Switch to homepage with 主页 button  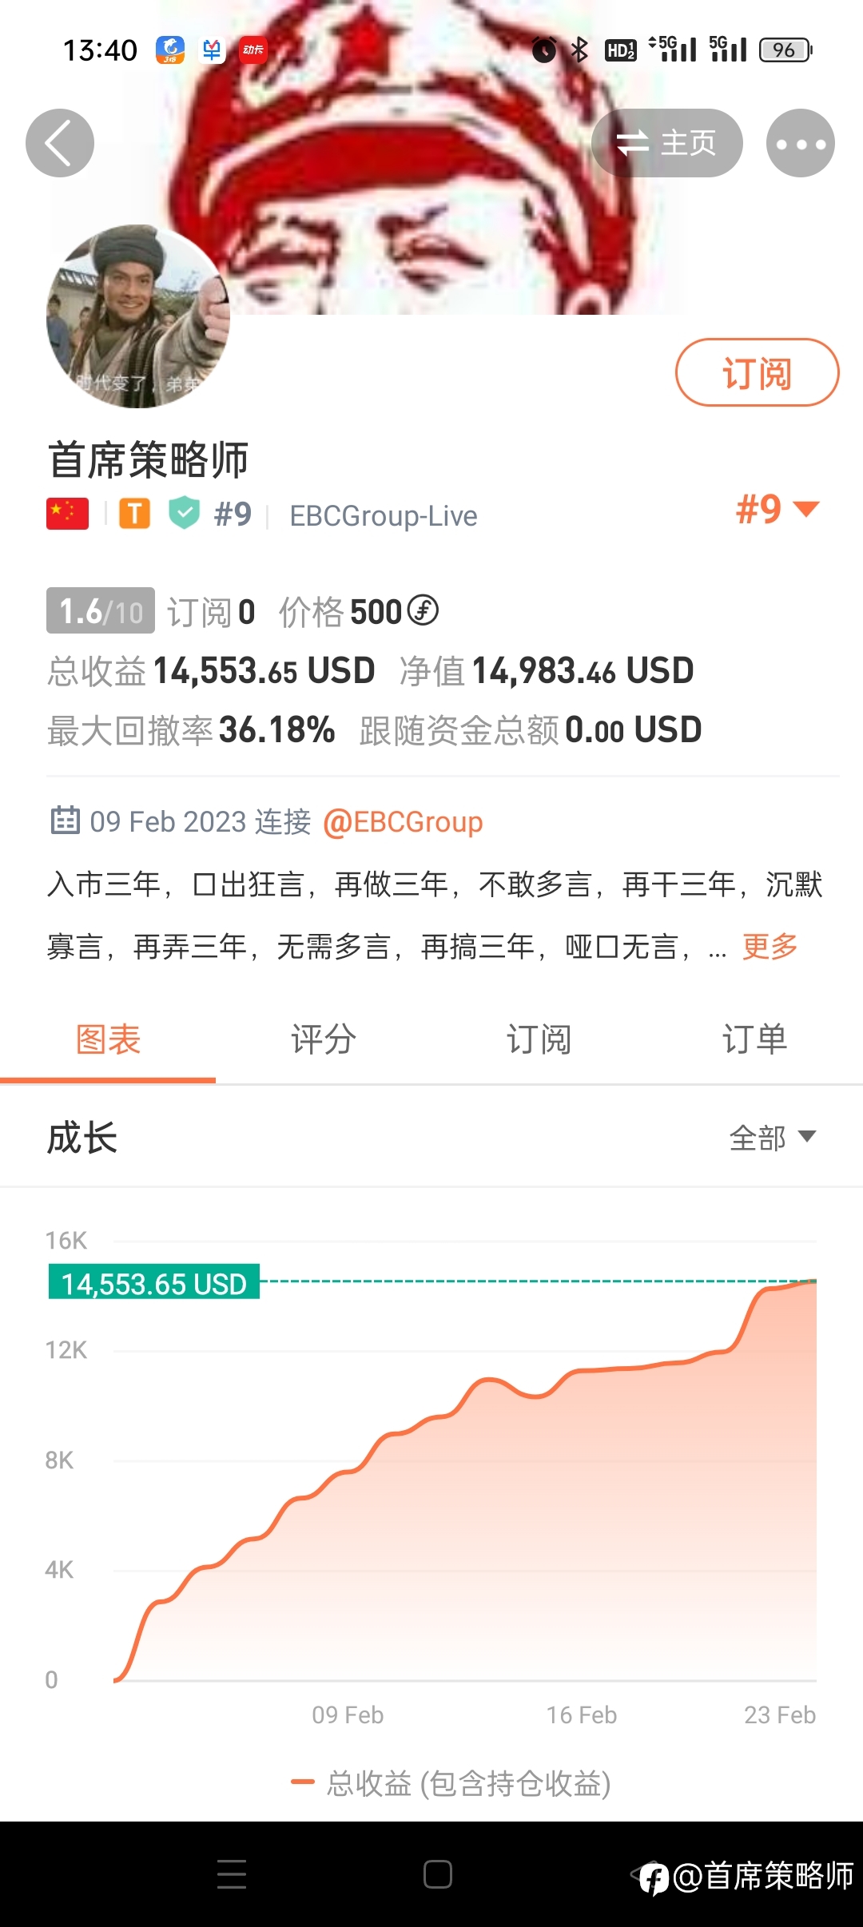(666, 143)
